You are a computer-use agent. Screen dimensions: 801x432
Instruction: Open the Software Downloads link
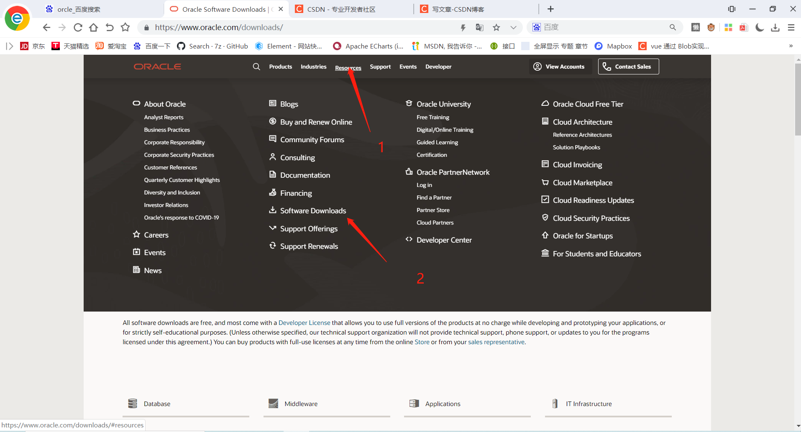(313, 211)
